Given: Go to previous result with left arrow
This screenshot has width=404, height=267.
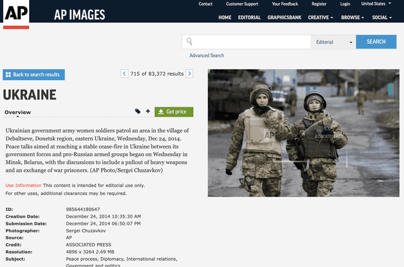Looking at the screenshot, I should click(x=124, y=74).
